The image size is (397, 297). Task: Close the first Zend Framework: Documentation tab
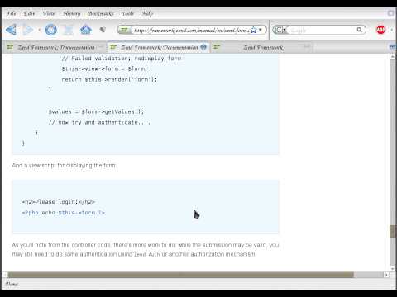pos(101,47)
